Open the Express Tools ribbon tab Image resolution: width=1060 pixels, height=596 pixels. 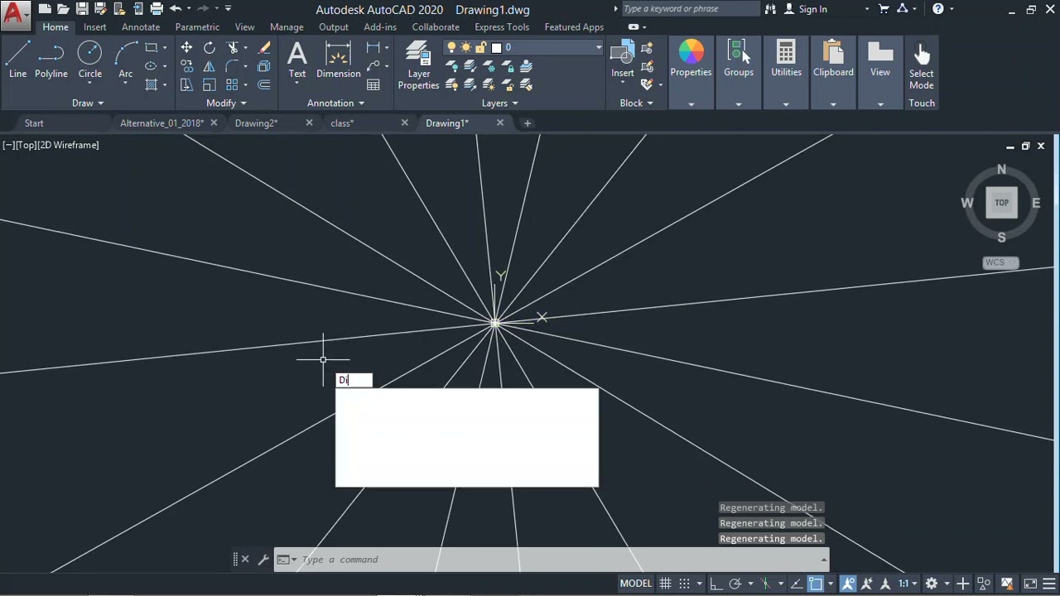click(502, 26)
